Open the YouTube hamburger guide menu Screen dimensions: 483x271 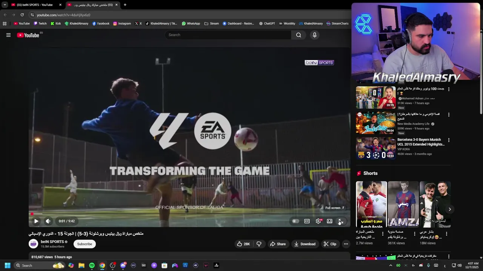tap(8, 35)
